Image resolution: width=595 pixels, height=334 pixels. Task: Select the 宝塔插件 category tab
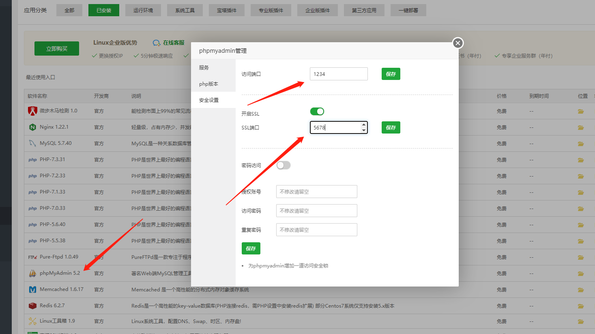tap(227, 10)
